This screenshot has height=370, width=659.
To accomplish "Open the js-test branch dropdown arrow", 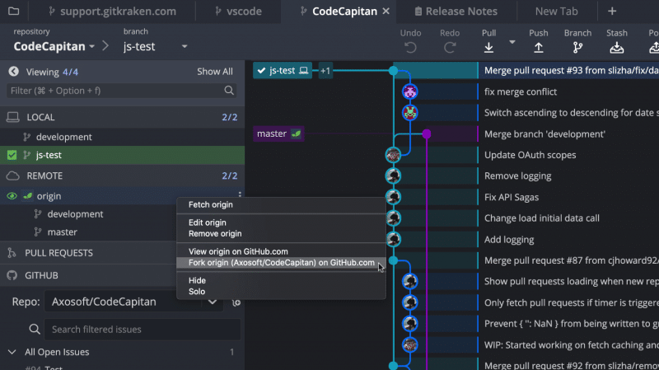I will coord(185,46).
